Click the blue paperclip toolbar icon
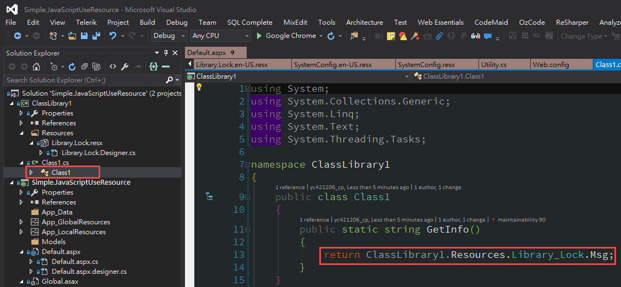The image size is (621, 287). click(x=439, y=36)
